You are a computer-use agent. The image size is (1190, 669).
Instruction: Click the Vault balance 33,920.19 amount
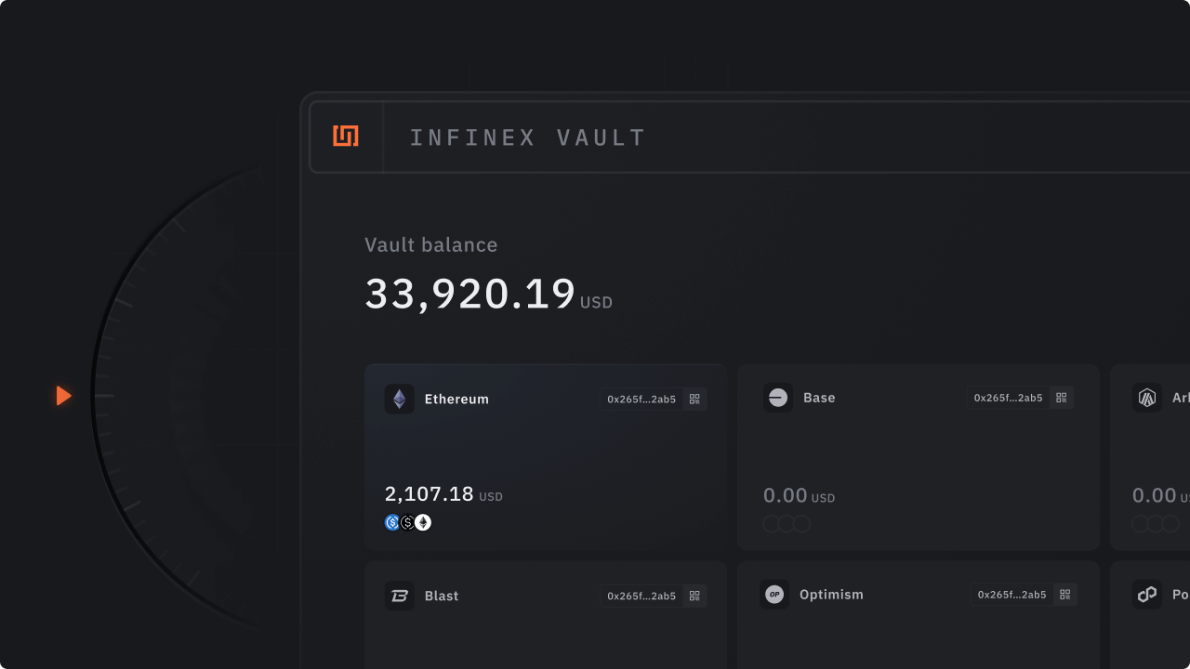click(x=470, y=294)
